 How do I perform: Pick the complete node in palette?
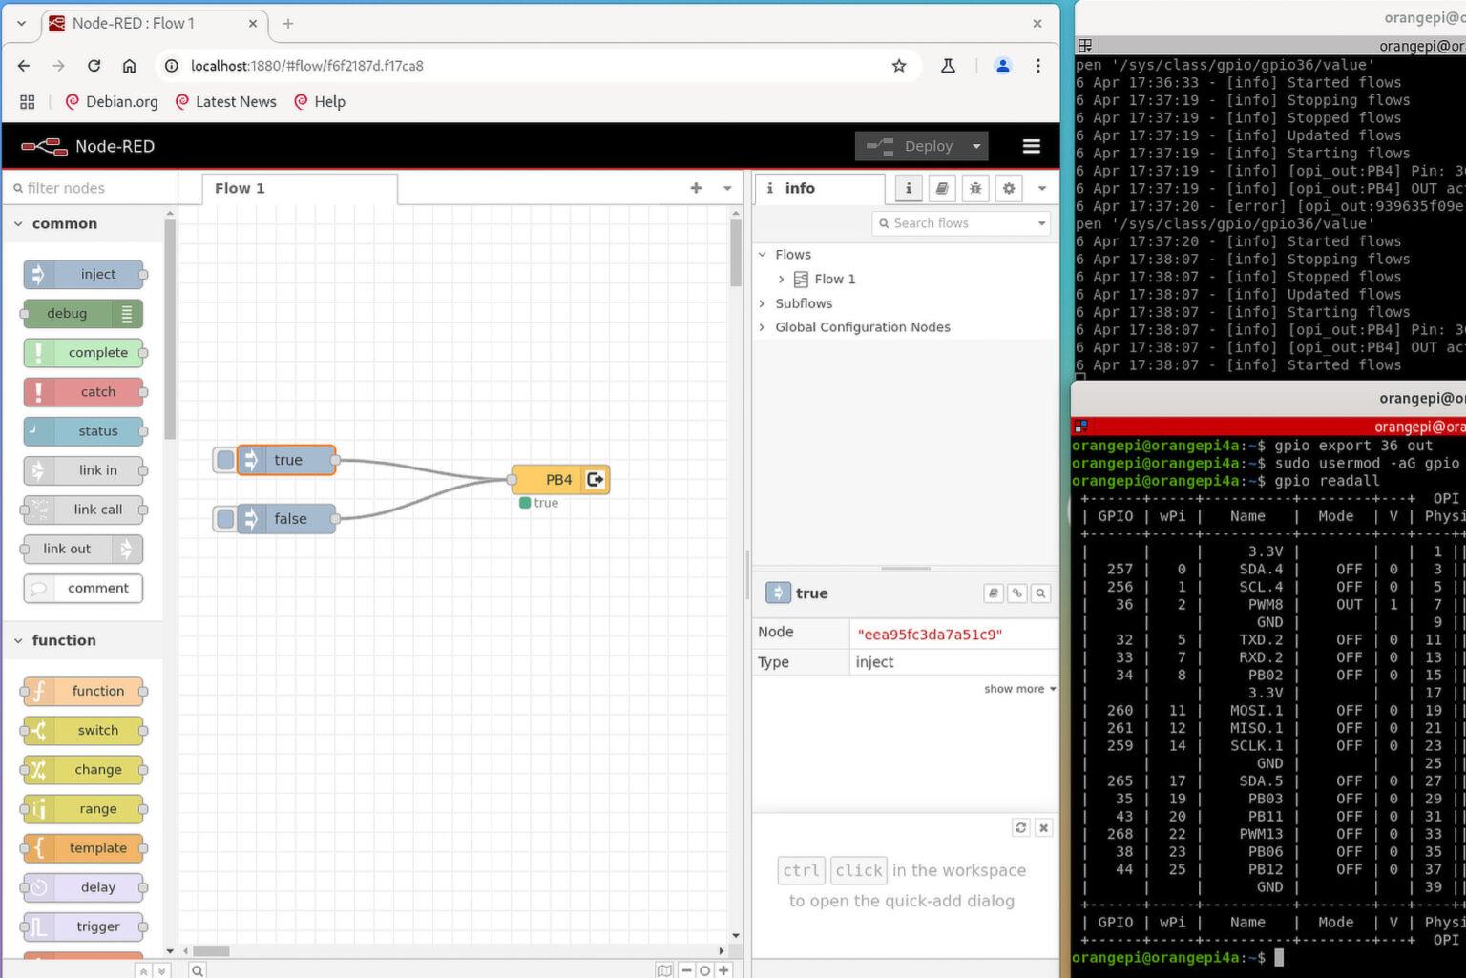pyautogui.click(x=84, y=353)
